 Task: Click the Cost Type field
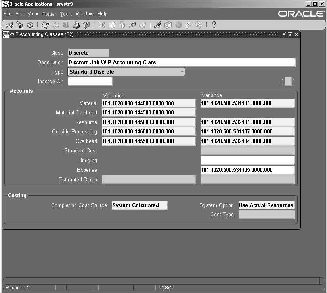tap(266, 215)
